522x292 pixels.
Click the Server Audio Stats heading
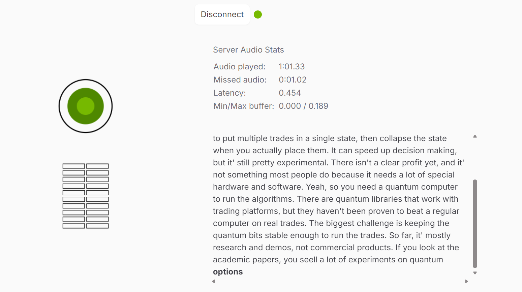pyautogui.click(x=248, y=50)
